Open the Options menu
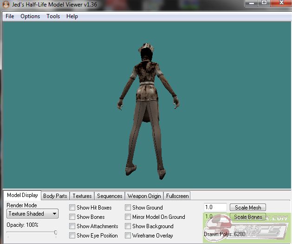 pos(30,16)
